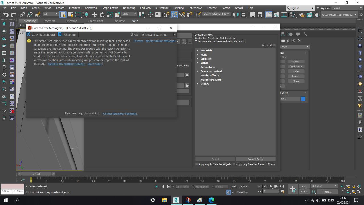Switch to the Object Paint ribbon tab
The height and width of the screenshot is (205, 364).
pos(96,21)
